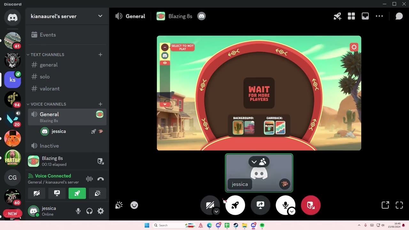The width and height of the screenshot is (409, 230).
Task: Collapse the Text Channels category
Action: pos(47,55)
